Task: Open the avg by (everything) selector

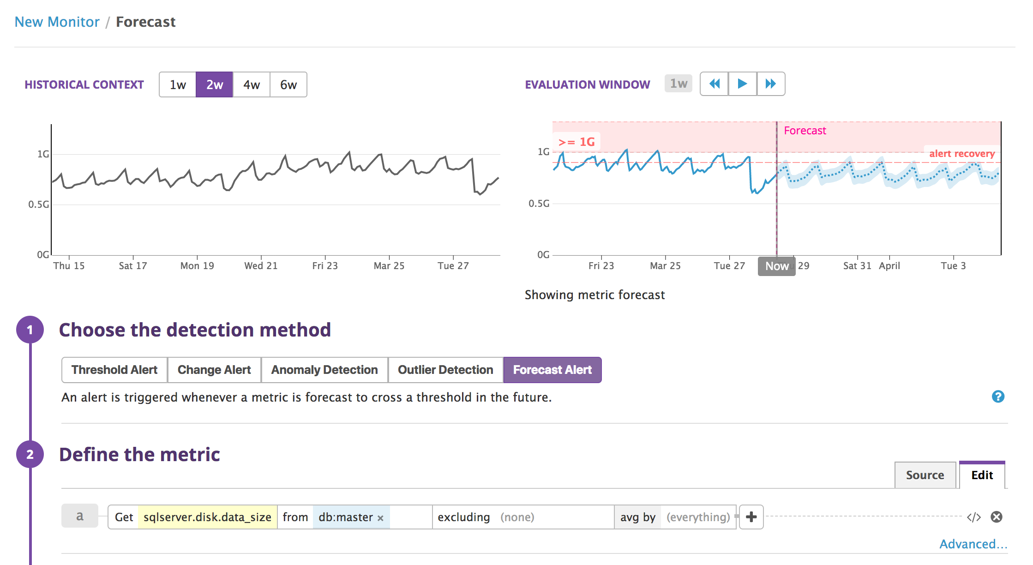Action: (698, 517)
